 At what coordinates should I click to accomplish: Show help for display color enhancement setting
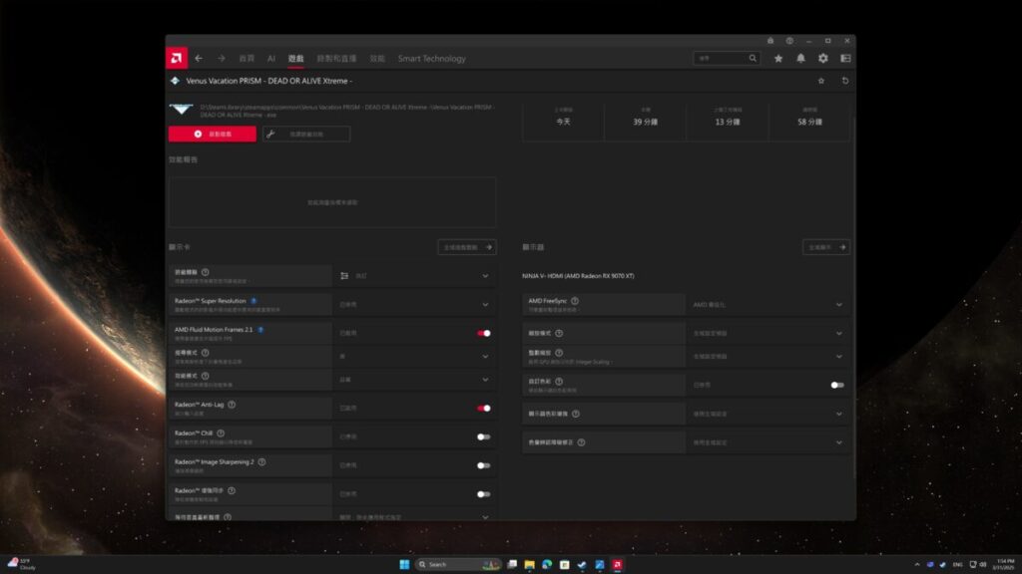[576, 414]
